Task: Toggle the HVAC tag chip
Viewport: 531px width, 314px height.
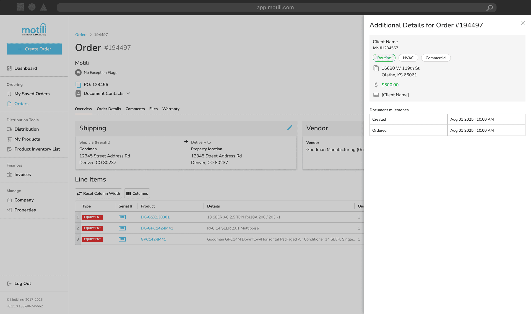Action: pos(408,58)
